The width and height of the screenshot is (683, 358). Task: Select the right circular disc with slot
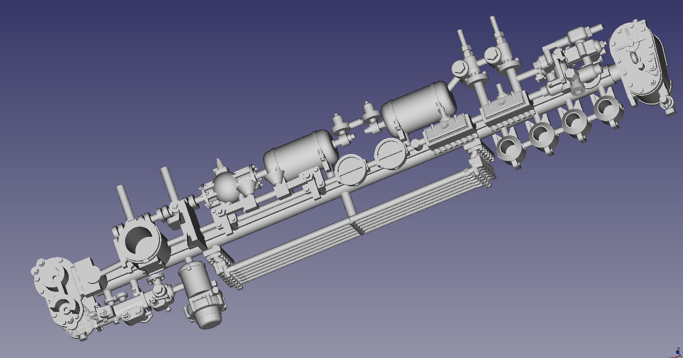[x=391, y=153]
